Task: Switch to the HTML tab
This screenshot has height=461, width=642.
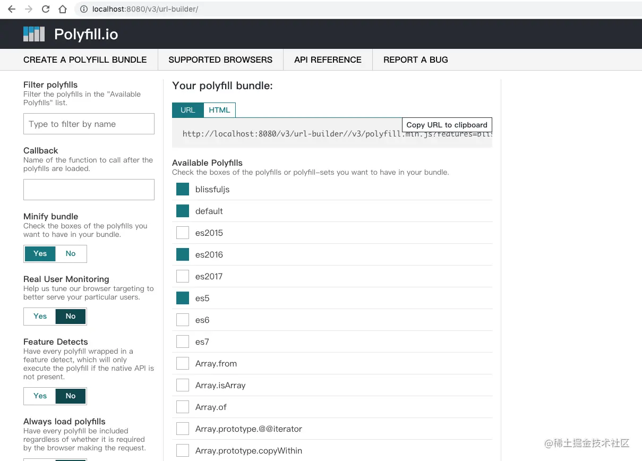Action: pos(219,110)
